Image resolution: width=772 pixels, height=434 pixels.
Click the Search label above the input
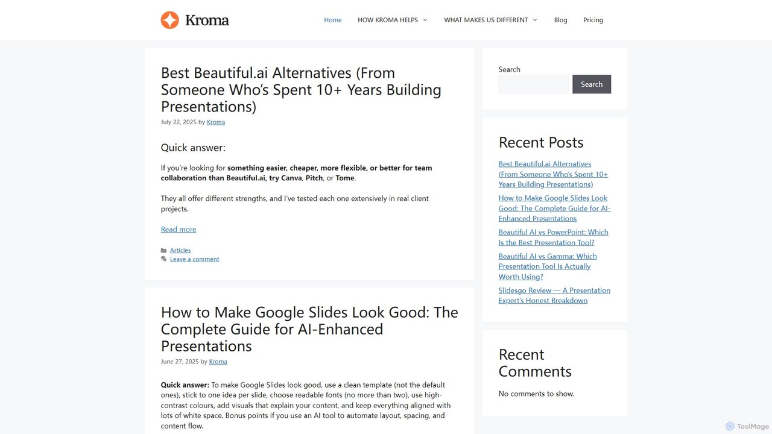509,69
